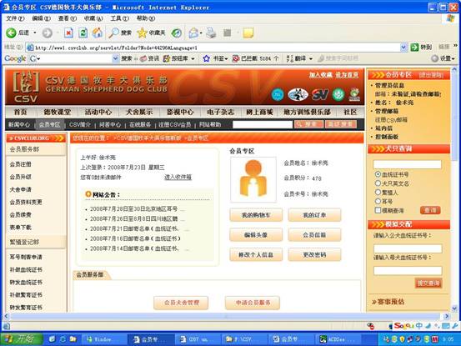Click 会员犬舍管理 button
The image size is (461, 346).
(x=181, y=303)
